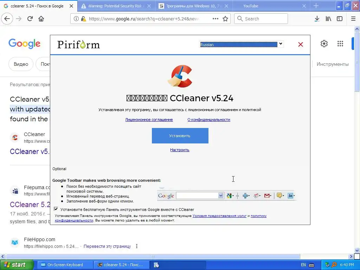Click the CCleaner logo in the installer
This screenshot has width=360, height=270.
180,76
